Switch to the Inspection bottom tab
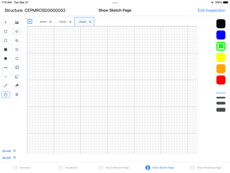The width and height of the screenshot is (230, 173). [x=68, y=167]
